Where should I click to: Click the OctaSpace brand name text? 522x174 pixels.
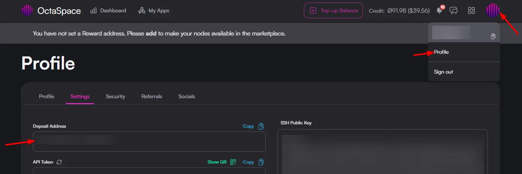pyautogui.click(x=59, y=11)
